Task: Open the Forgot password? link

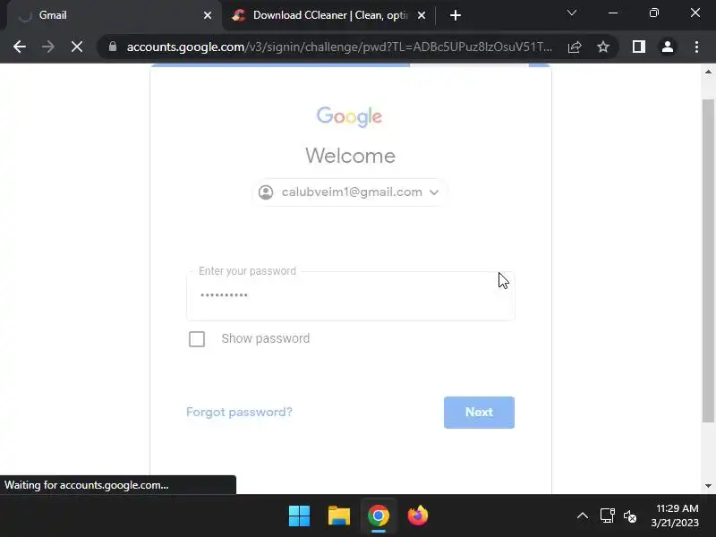Action: (x=239, y=413)
